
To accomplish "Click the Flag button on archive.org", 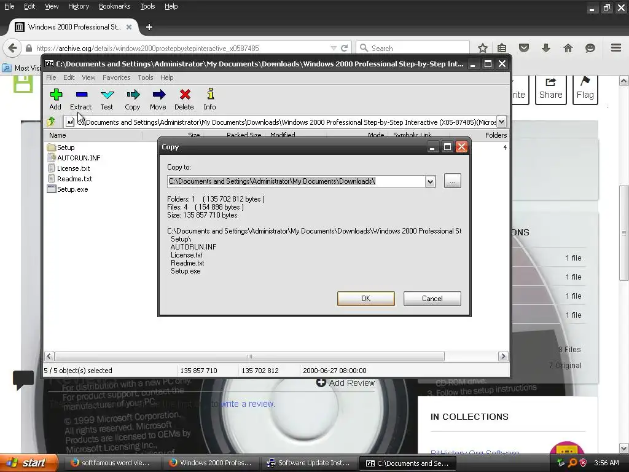I will pos(585,90).
